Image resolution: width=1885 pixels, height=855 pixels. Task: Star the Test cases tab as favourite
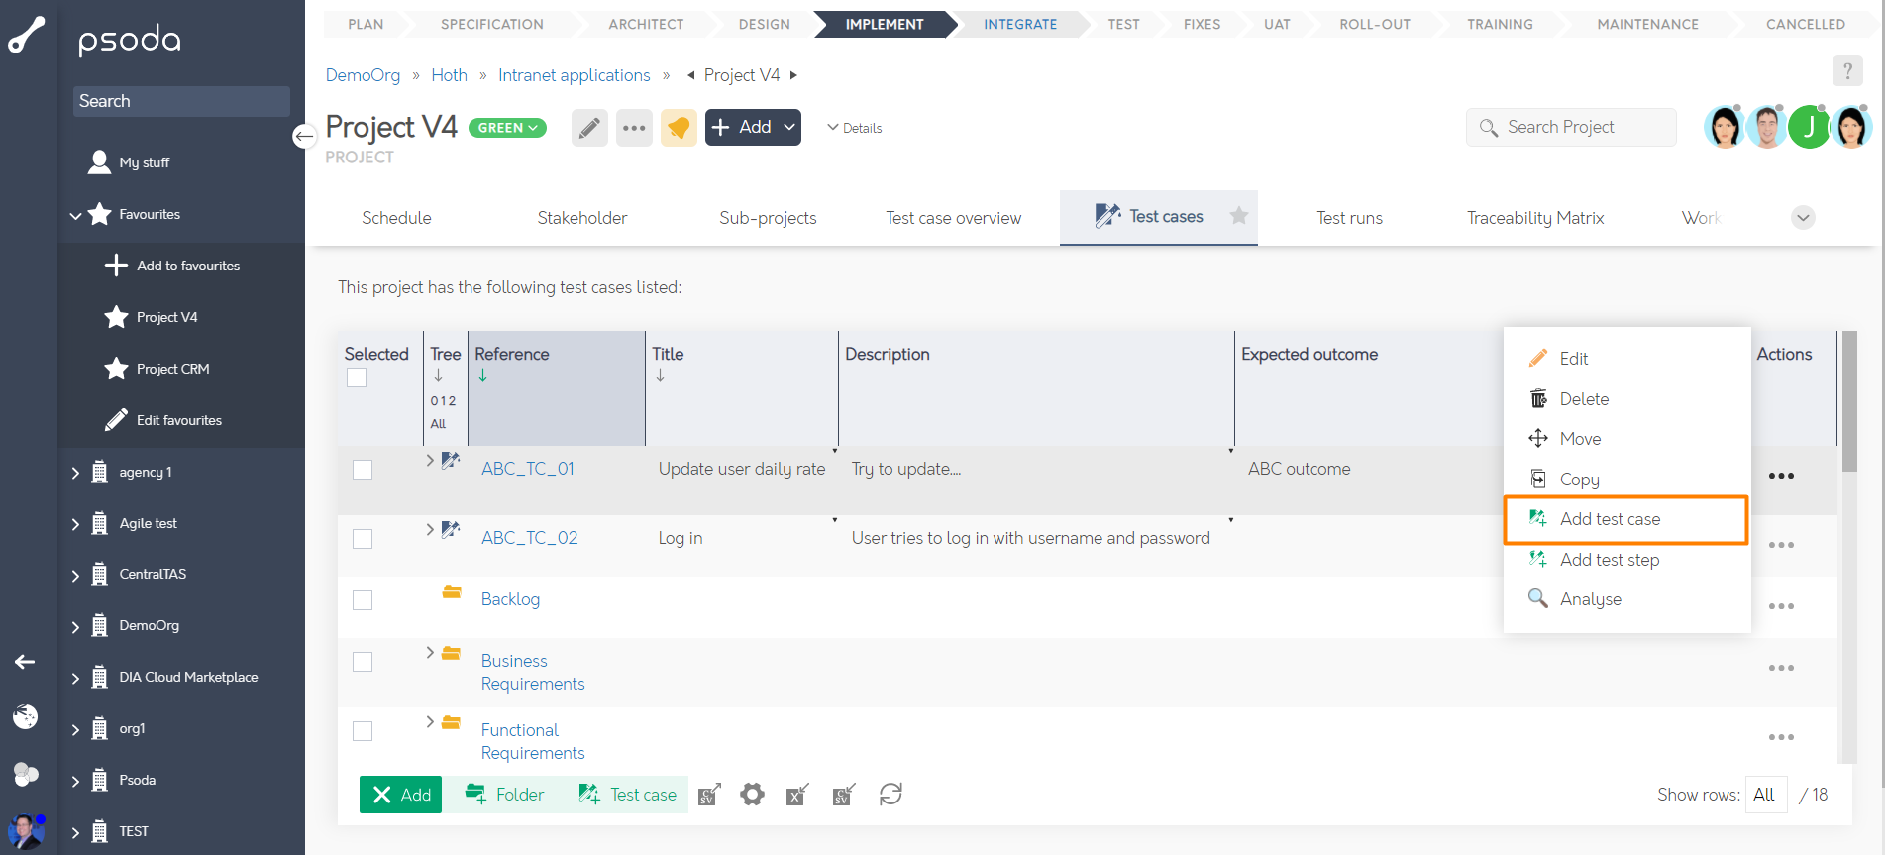1238,215
